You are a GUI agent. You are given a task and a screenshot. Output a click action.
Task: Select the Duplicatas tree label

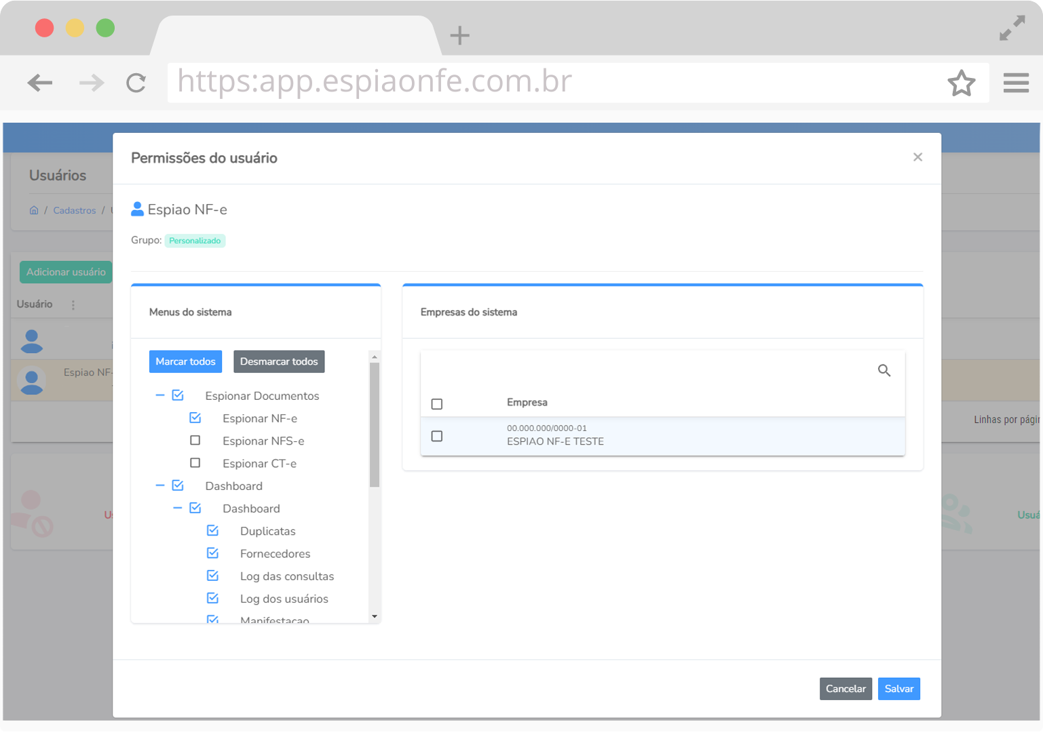pos(267,531)
